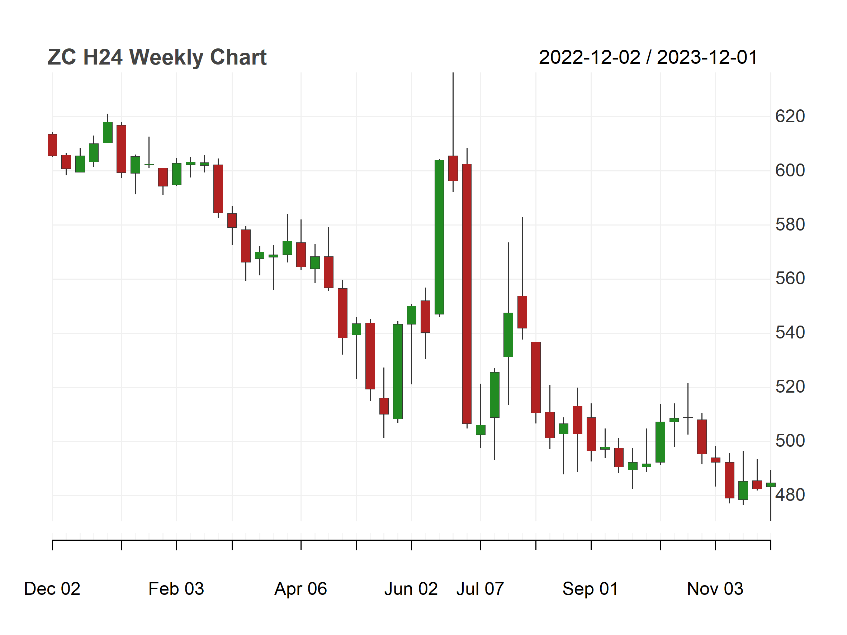Image resolution: width=847 pixels, height=635 pixels.
Task: Click the 600 price axis label
Action: 790,170
